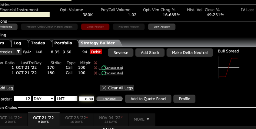Click the Underlying button
This screenshot has height=129, width=256.
[8, 27]
